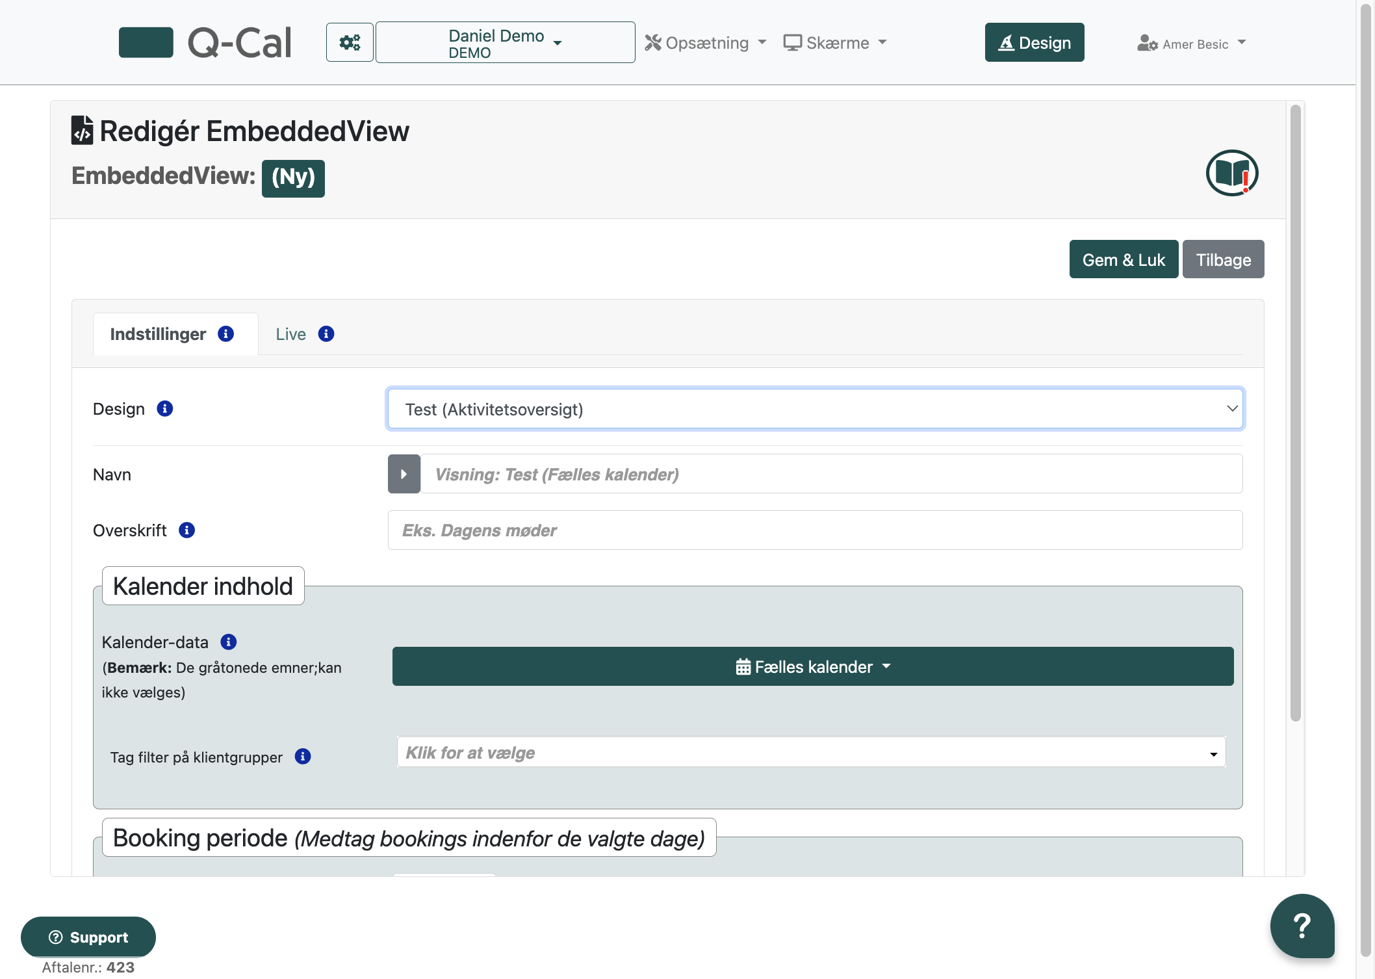Open the help book icon

click(1232, 173)
